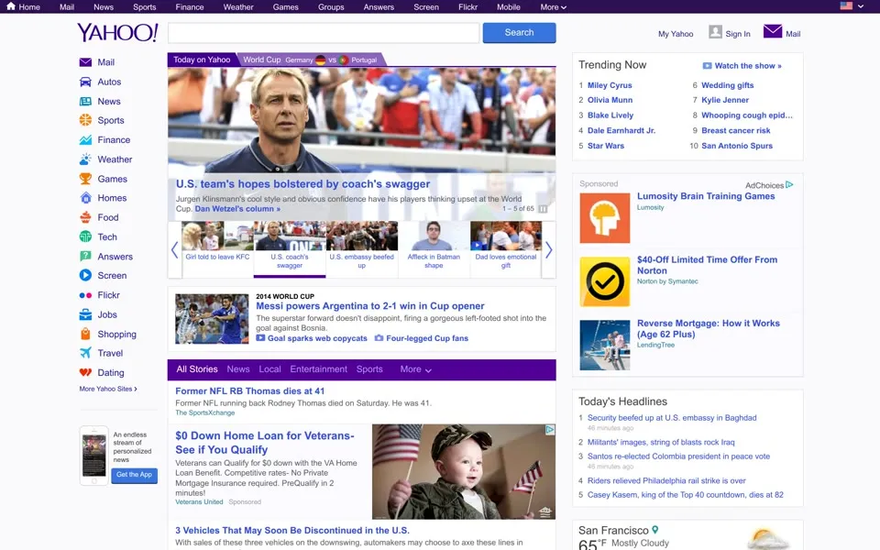Image resolution: width=880 pixels, height=550 pixels.
Task: Open Former NFL RB Thomas dies headline
Action: coord(249,391)
